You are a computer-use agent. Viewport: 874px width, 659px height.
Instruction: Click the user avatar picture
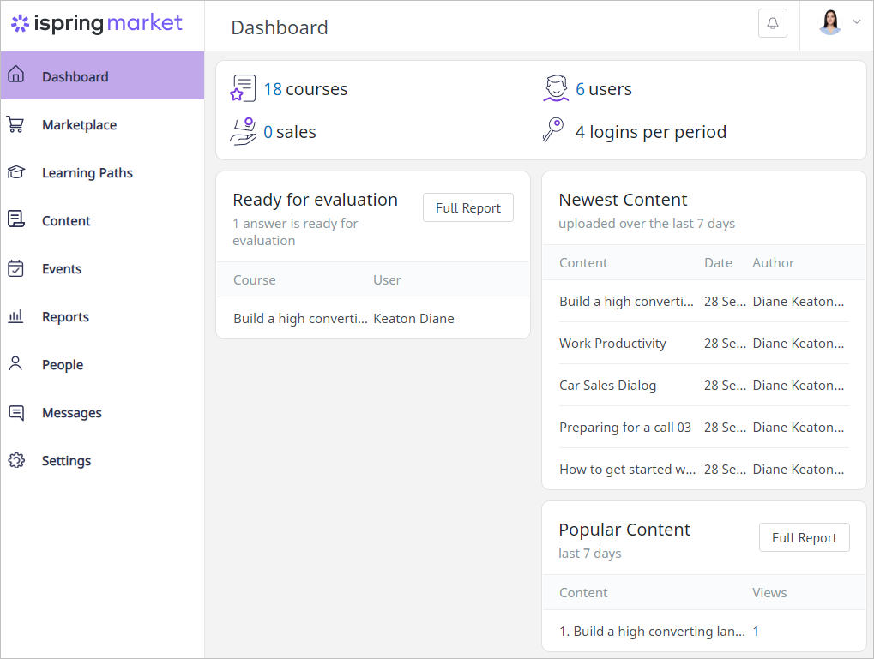pyautogui.click(x=830, y=22)
